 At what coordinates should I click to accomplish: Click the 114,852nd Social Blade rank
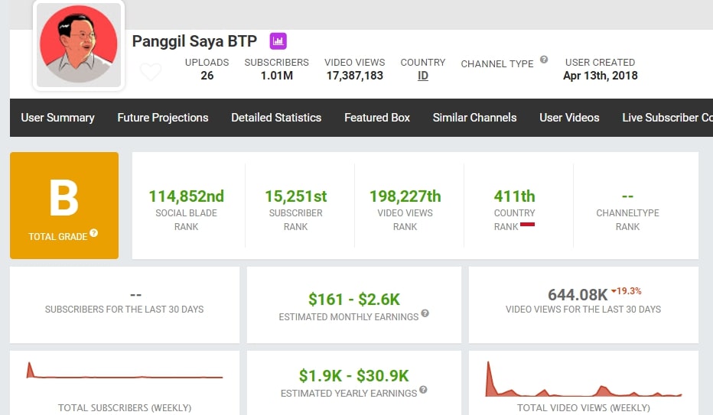click(187, 196)
